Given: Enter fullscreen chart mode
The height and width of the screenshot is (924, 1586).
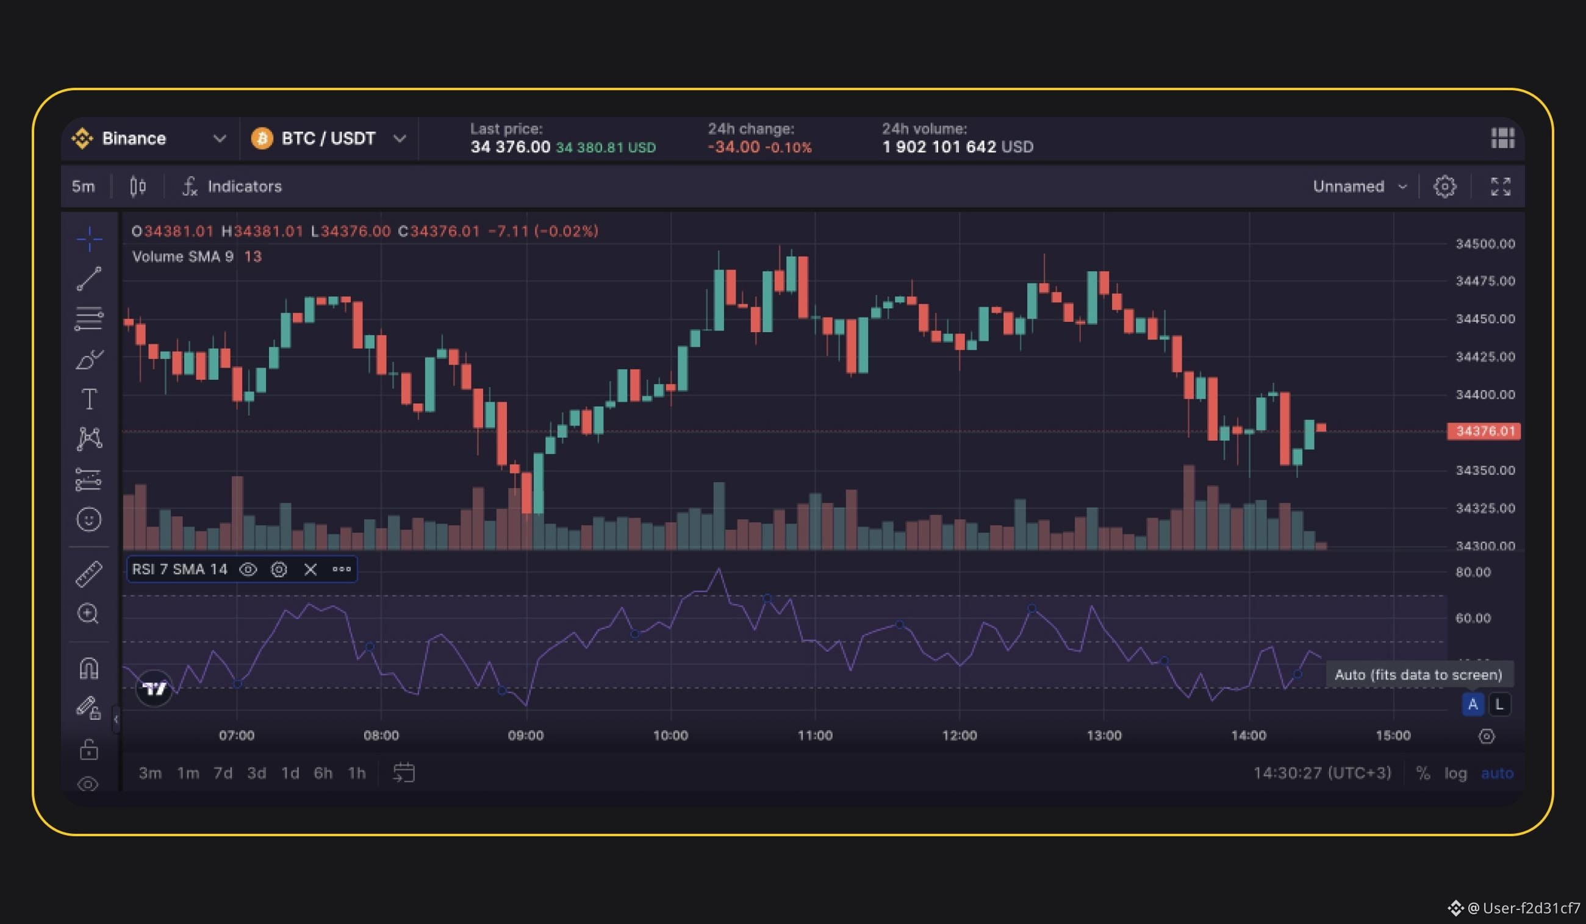Looking at the screenshot, I should point(1501,186).
